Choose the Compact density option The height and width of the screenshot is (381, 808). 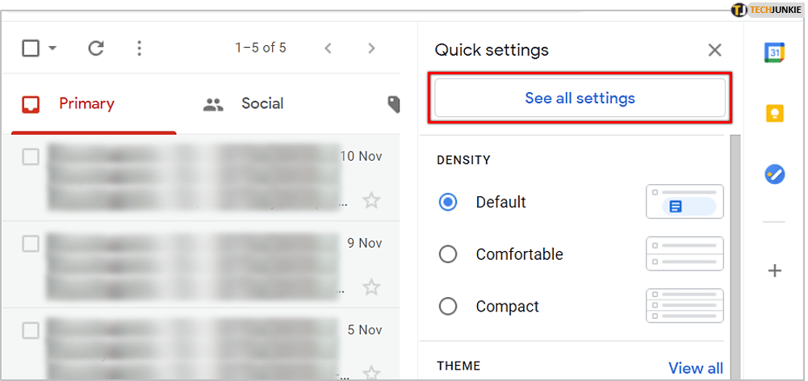(448, 307)
